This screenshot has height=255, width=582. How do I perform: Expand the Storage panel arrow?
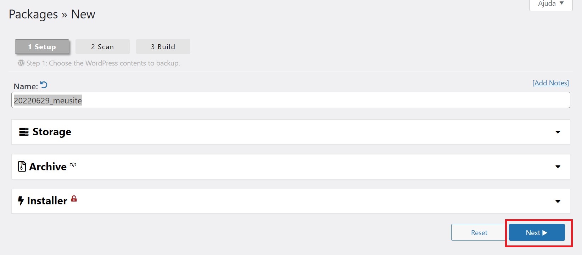pos(558,132)
